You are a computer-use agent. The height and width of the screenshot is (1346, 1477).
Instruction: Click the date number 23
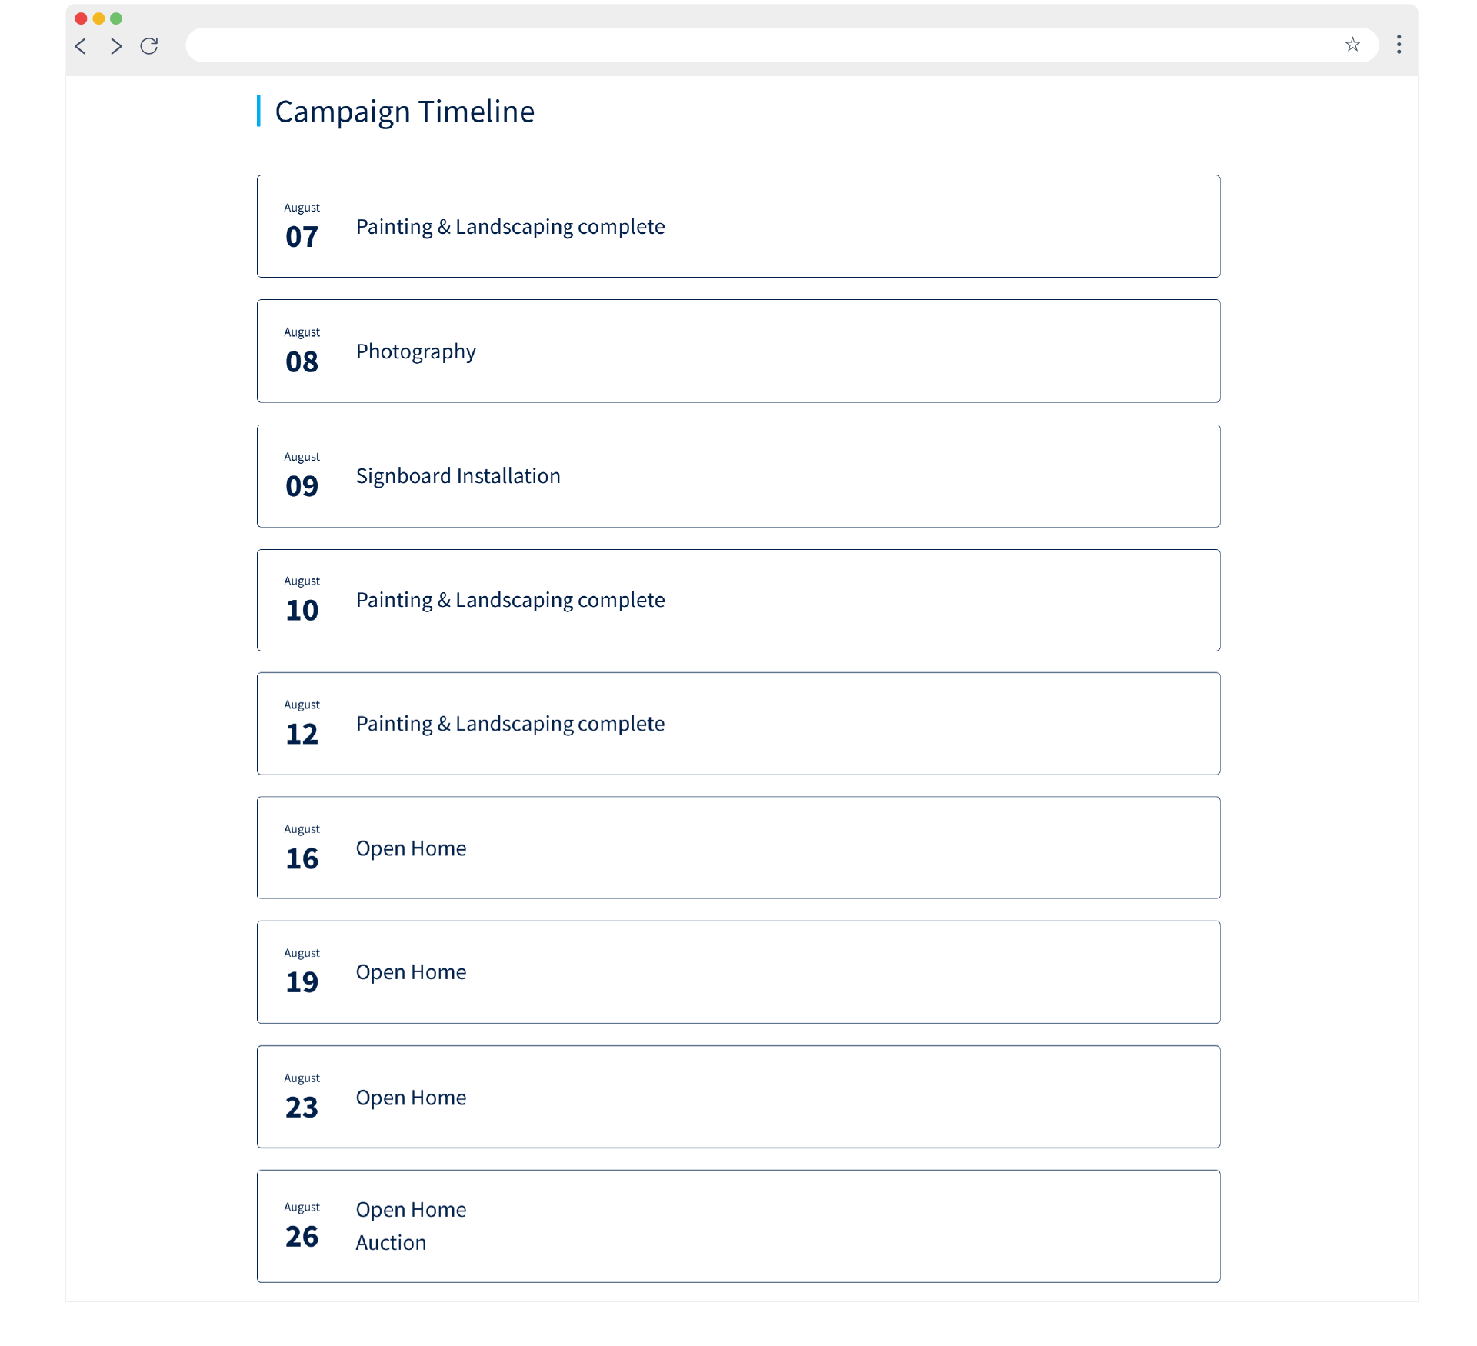(302, 1108)
